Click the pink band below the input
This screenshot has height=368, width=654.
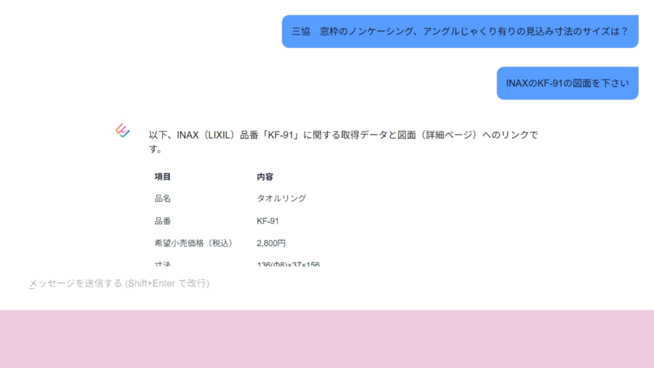[x=327, y=339]
